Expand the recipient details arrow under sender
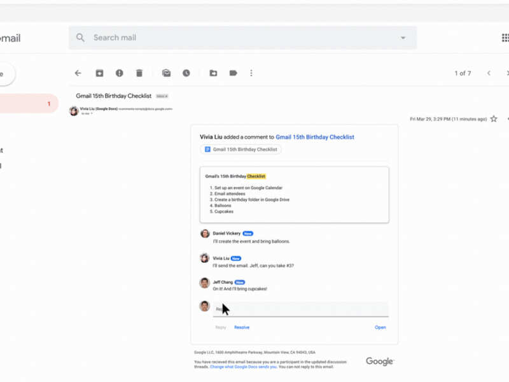This screenshot has width=509, height=382. (x=92, y=114)
